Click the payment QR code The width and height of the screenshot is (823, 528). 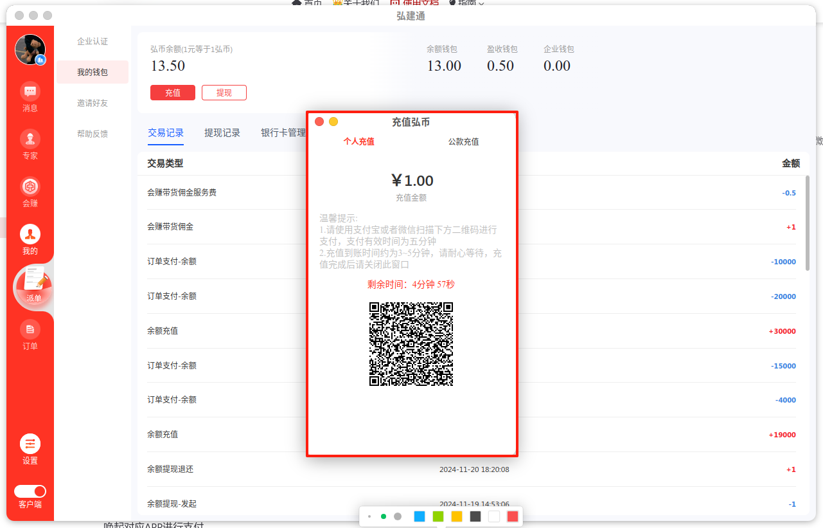pos(411,344)
